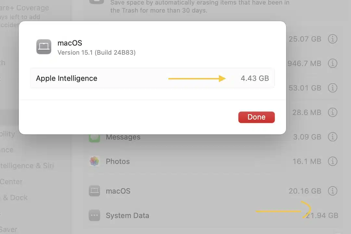Click info icon next to the 25.07 GB item
This screenshot has width=351, height=234.
333,39
